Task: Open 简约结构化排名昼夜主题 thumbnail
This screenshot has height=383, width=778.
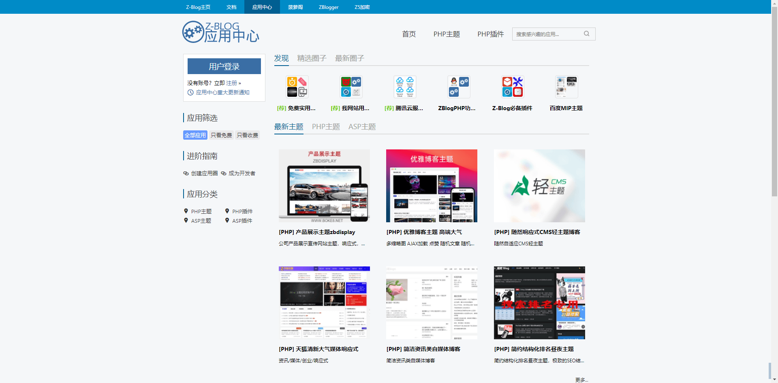Action: [x=539, y=303]
